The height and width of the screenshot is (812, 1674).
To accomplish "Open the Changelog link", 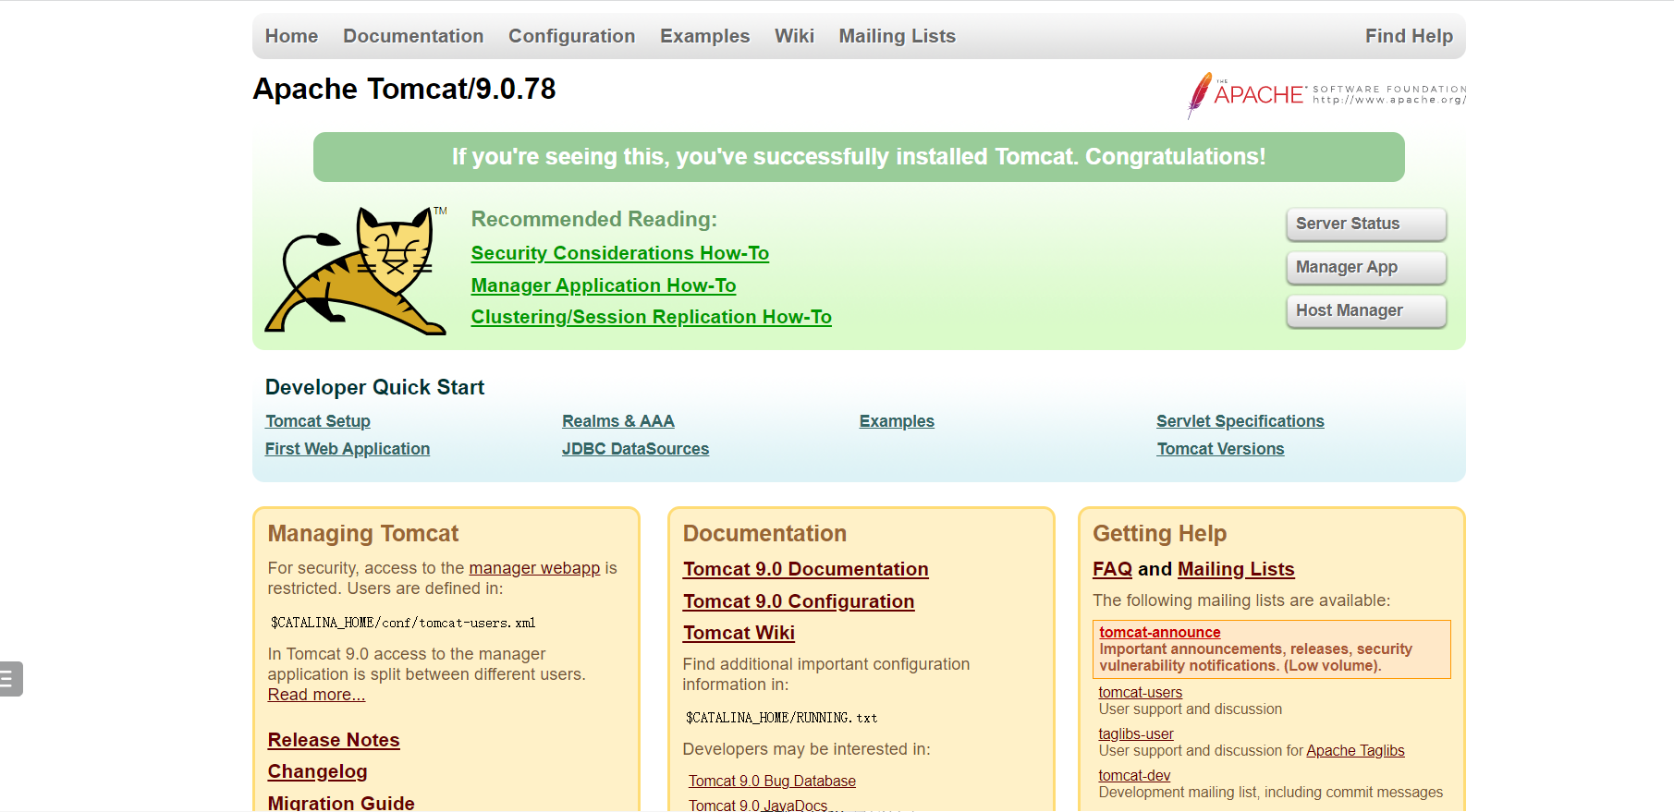I will pos(317,771).
